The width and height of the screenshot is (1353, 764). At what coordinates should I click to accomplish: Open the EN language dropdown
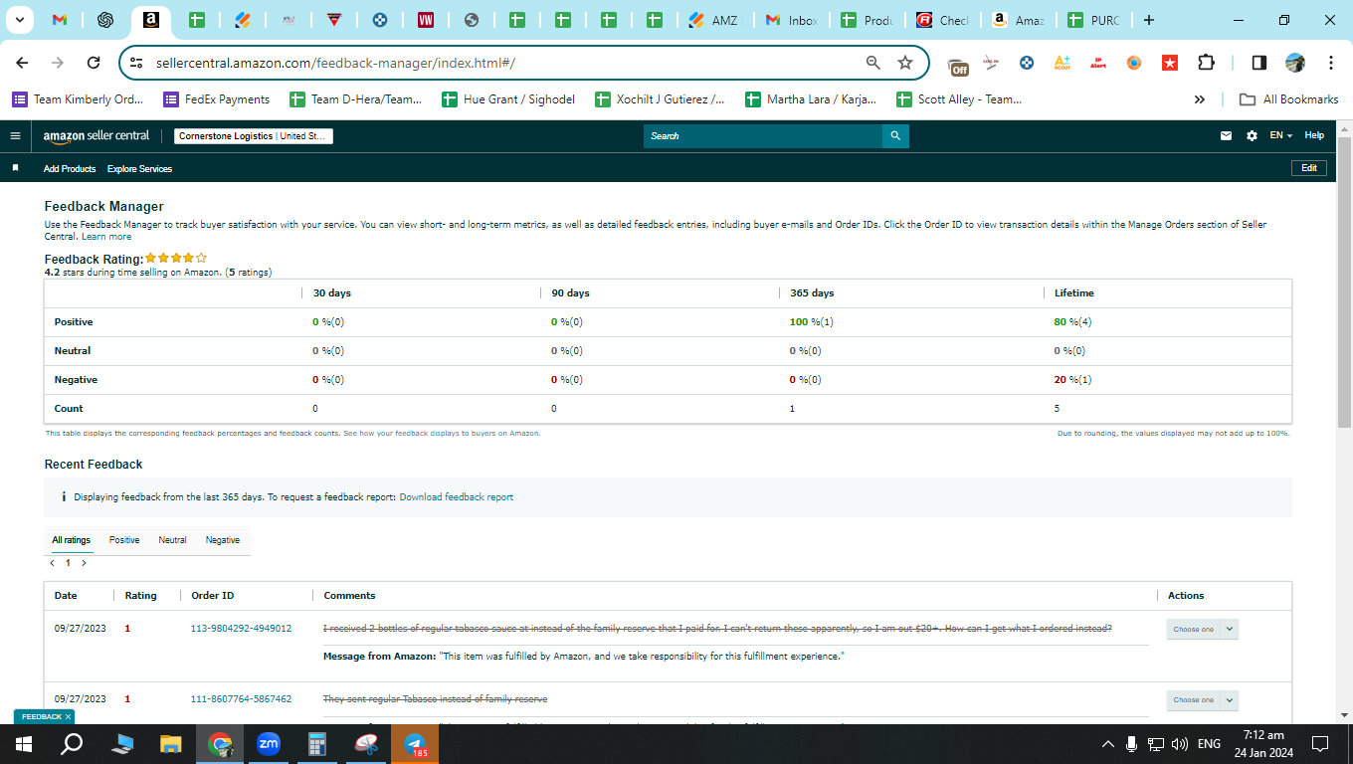1280,136
